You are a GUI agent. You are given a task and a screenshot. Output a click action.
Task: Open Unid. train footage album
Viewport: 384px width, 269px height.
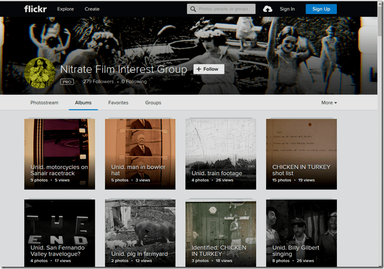(x=221, y=154)
